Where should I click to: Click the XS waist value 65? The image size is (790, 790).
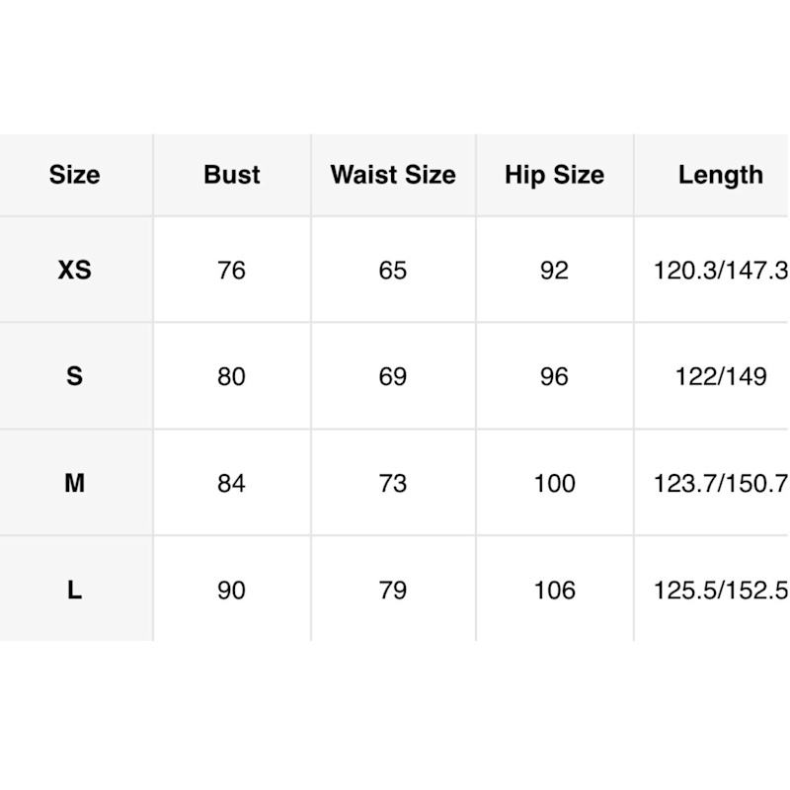point(392,270)
